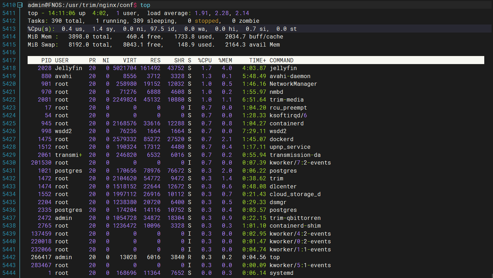Click the VIRT value 5021704
This screenshot has width=493, height=278.
(x=125, y=68)
